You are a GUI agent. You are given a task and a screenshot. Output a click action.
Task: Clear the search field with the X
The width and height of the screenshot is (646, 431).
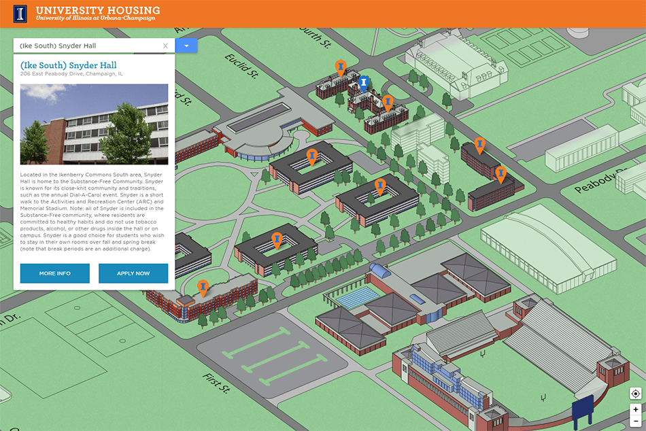tap(165, 46)
